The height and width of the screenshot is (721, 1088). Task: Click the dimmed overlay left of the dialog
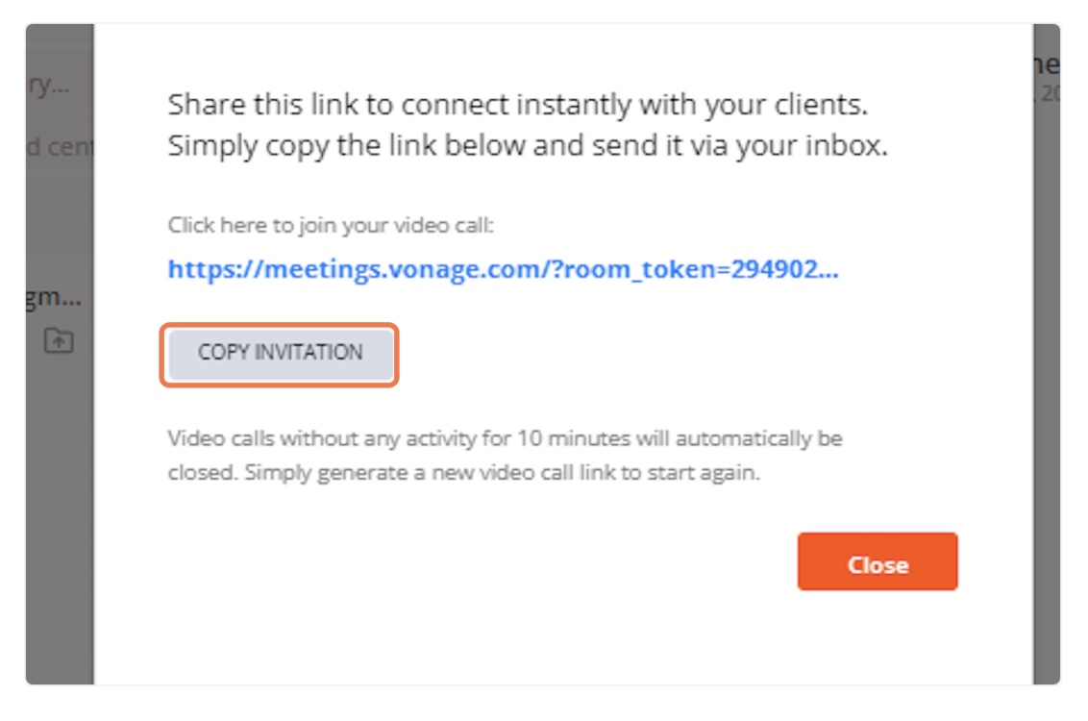(60, 485)
